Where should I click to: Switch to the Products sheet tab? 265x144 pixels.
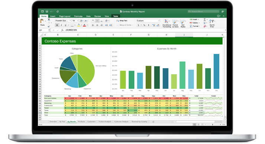81,121
